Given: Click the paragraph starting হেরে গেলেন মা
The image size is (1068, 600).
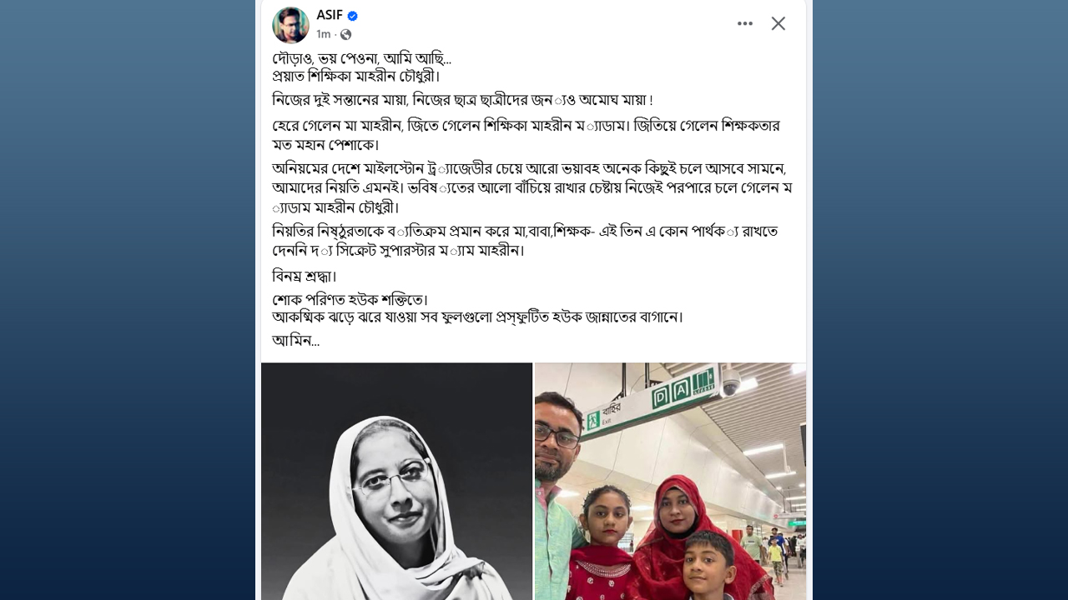Looking at the screenshot, I should click(x=526, y=135).
